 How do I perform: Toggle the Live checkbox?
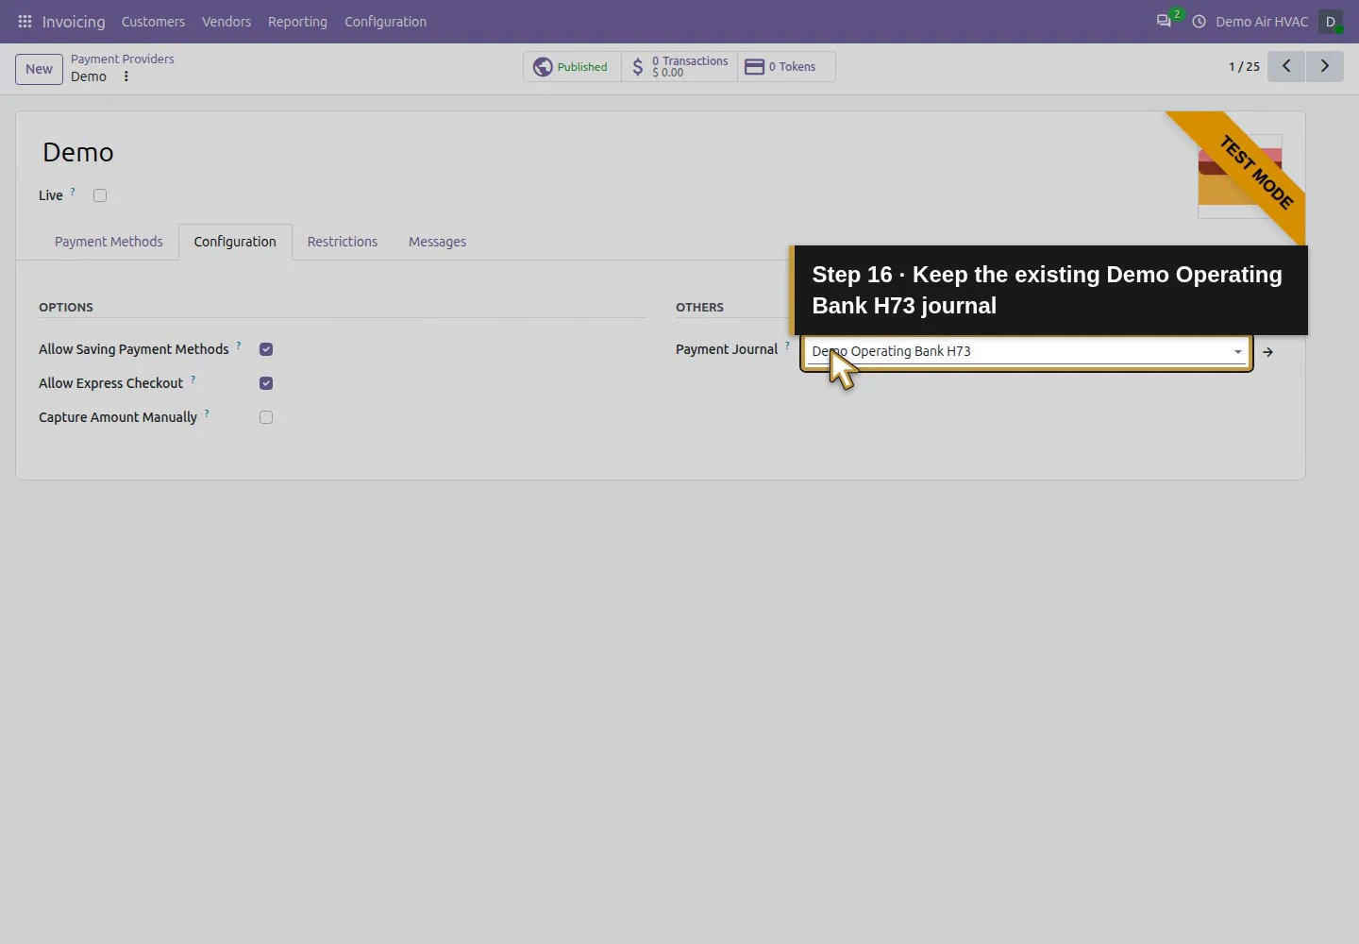click(100, 195)
